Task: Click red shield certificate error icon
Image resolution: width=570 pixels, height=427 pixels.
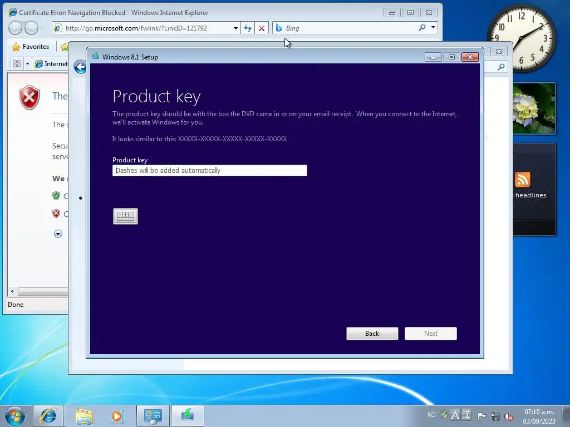Action: coord(30,97)
